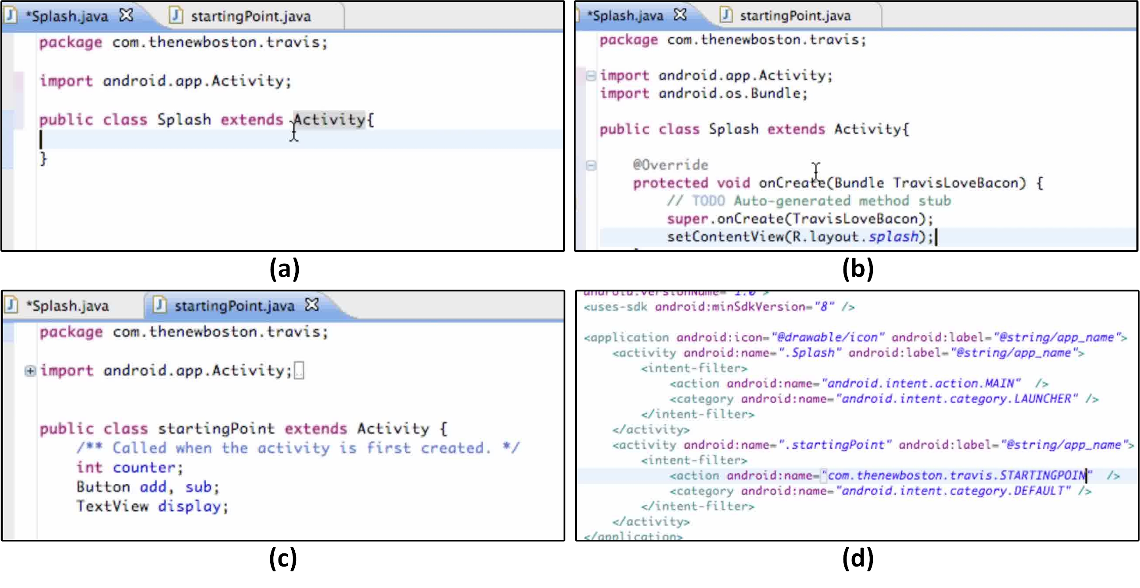
Task: Collapse the @Override onCreate method fold
Action: point(591,165)
